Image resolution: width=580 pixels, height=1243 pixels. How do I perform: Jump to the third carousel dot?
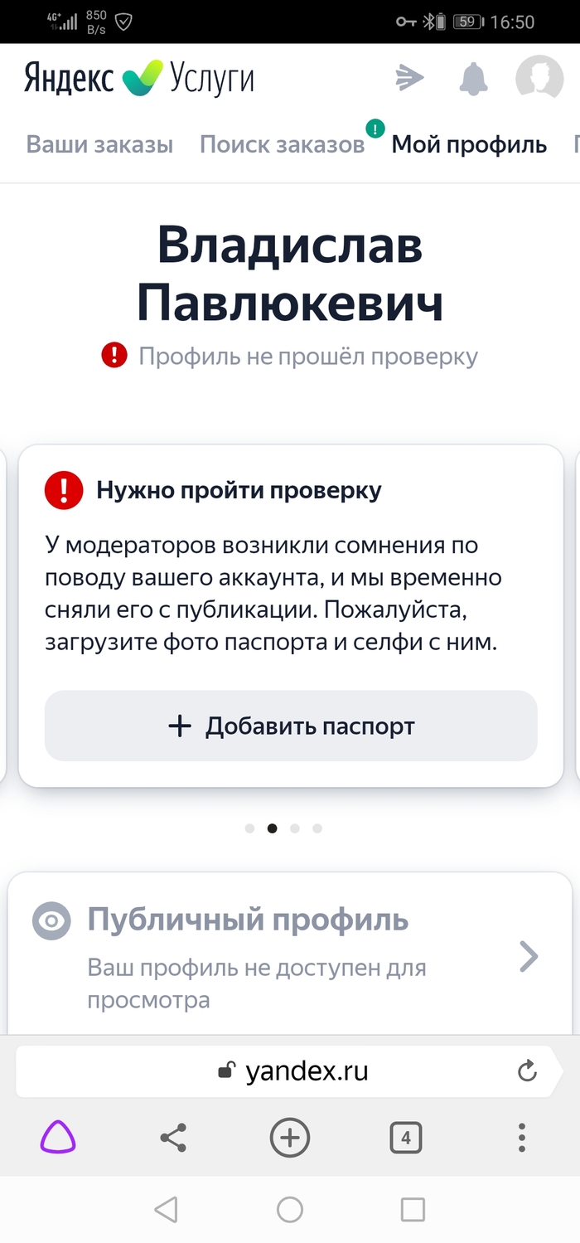[x=295, y=828]
